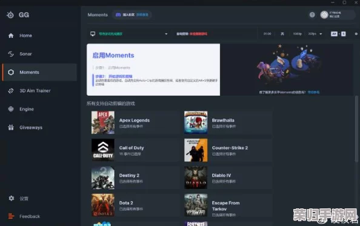Click the Alt+S hotkey badge
This screenshot has height=226, width=360.
tap(338, 34)
